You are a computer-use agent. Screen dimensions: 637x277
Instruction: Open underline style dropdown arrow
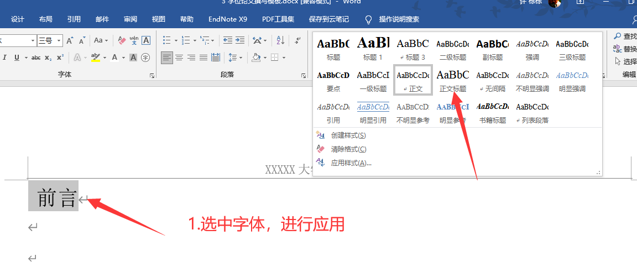pos(26,58)
